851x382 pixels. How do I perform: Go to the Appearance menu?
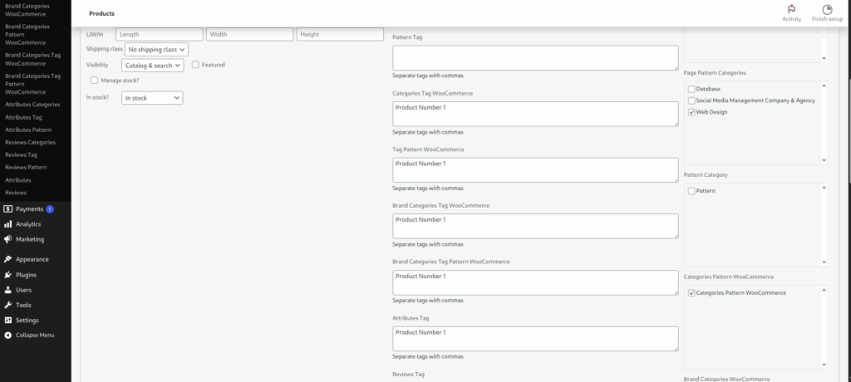pos(32,259)
